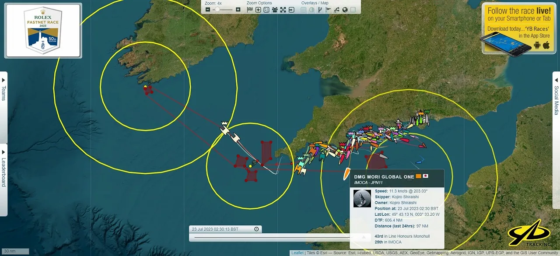The image size is (560, 256).
Task: Click the 'Skipper: Kojiro Shiraishi' line
Action: tap(397, 197)
